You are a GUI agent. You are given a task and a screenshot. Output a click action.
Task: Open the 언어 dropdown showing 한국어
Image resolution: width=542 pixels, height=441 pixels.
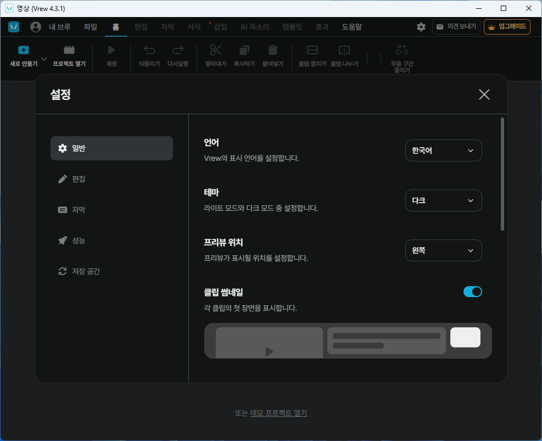[444, 150]
